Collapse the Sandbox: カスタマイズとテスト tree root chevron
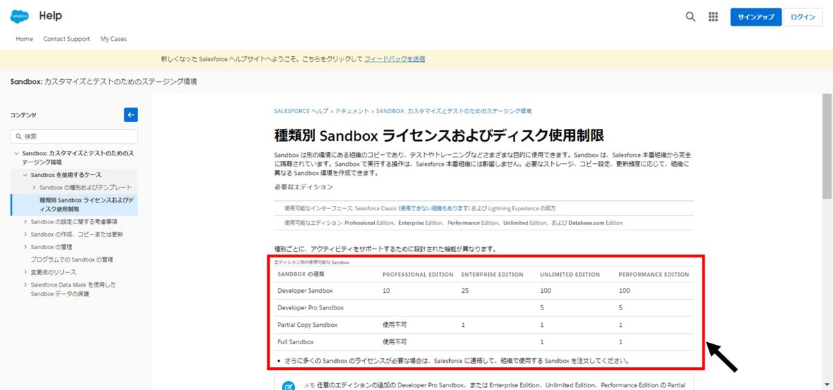The width and height of the screenshot is (833, 390). pos(16,153)
